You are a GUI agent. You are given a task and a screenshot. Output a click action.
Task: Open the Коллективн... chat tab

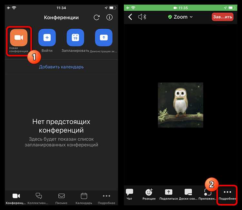[38, 198]
